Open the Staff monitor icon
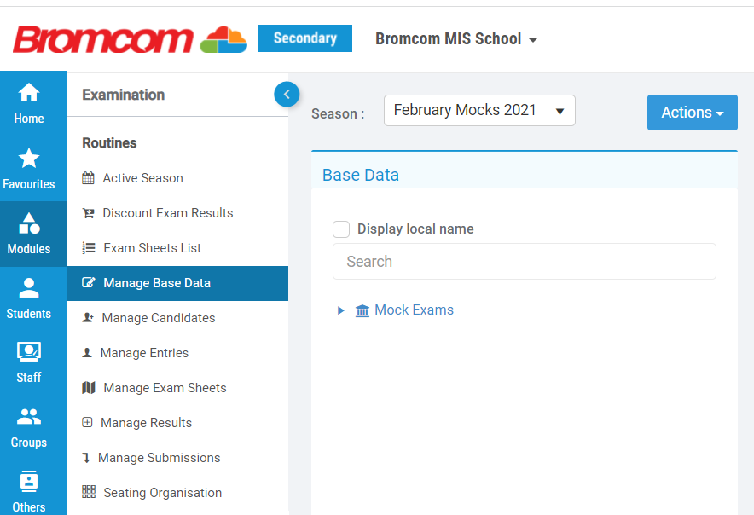This screenshot has width=754, height=515. tap(29, 351)
